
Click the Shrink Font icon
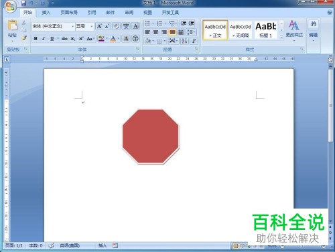(107, 26)
